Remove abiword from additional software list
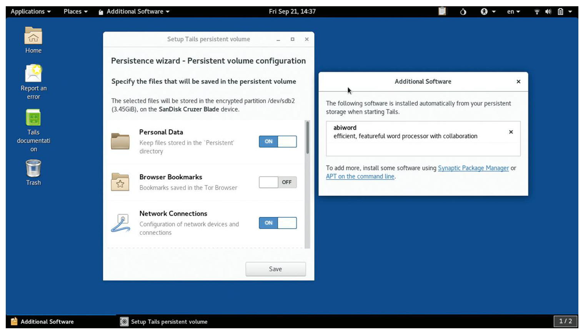The width and height of the screenshot is (583, 332). [511, 132]
